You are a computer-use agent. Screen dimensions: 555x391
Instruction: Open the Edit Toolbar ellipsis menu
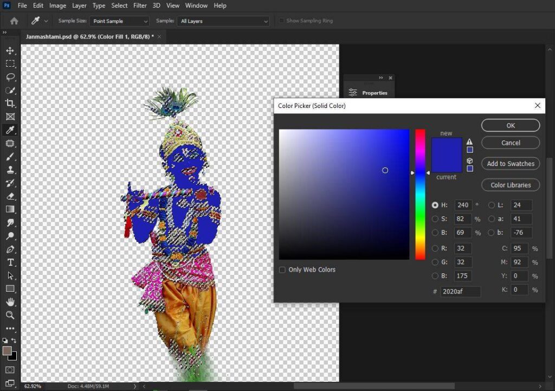10,328
